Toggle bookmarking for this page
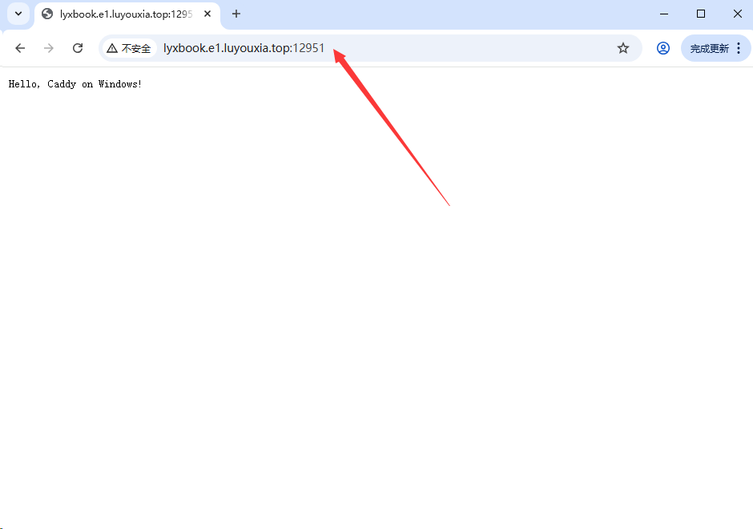753x529 pixels. (x=623, y=48)
